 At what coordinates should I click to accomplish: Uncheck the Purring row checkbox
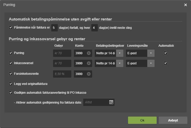[11, 53]
